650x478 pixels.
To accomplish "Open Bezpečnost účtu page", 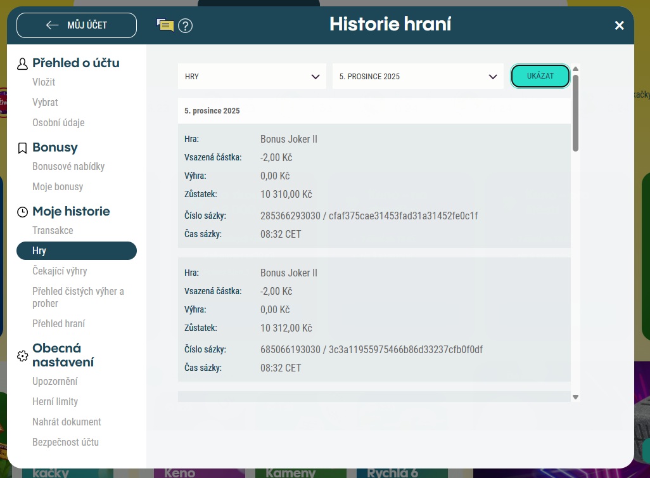I will tap(65, 442).
